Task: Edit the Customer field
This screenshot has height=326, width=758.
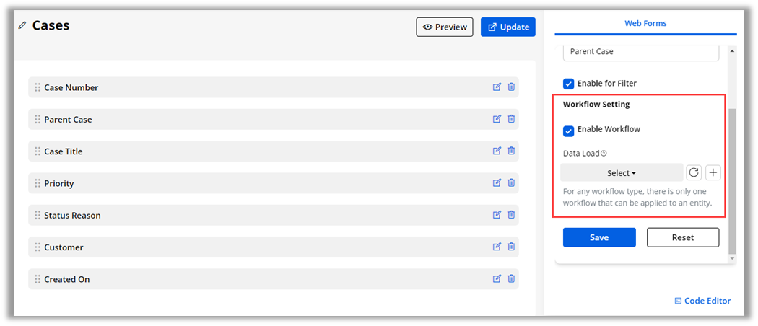Action: tap(497, 247)
